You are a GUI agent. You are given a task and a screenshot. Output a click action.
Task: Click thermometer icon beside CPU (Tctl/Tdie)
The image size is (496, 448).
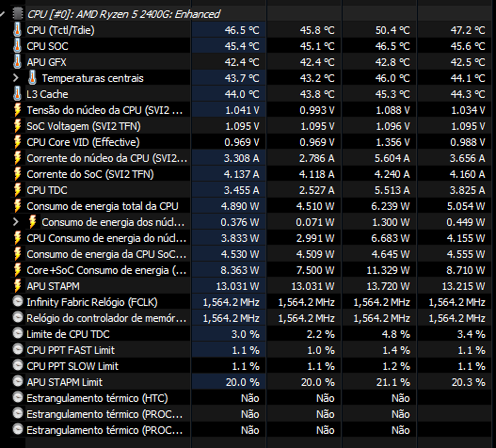17,30
